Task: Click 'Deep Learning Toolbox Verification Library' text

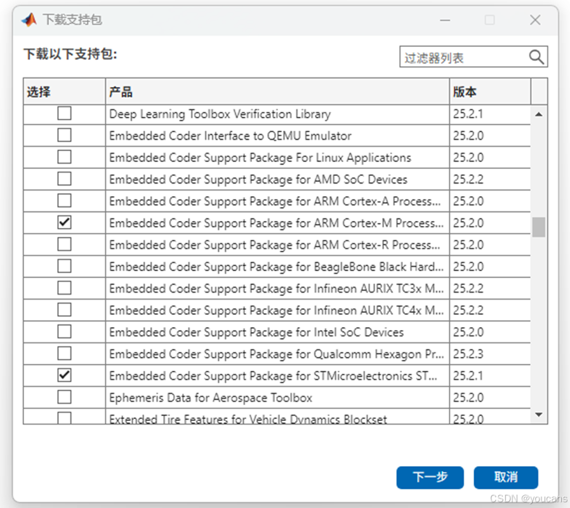Action: pos(220,114)
